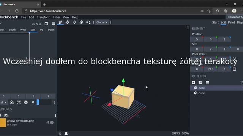Select the first cube in Outliner
This screenshot has width=243, height=136.
pyautogui.click(x=216, y=88)
